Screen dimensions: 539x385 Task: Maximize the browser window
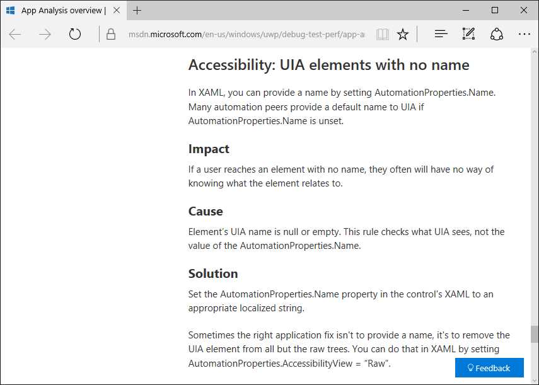coord(494,10)
